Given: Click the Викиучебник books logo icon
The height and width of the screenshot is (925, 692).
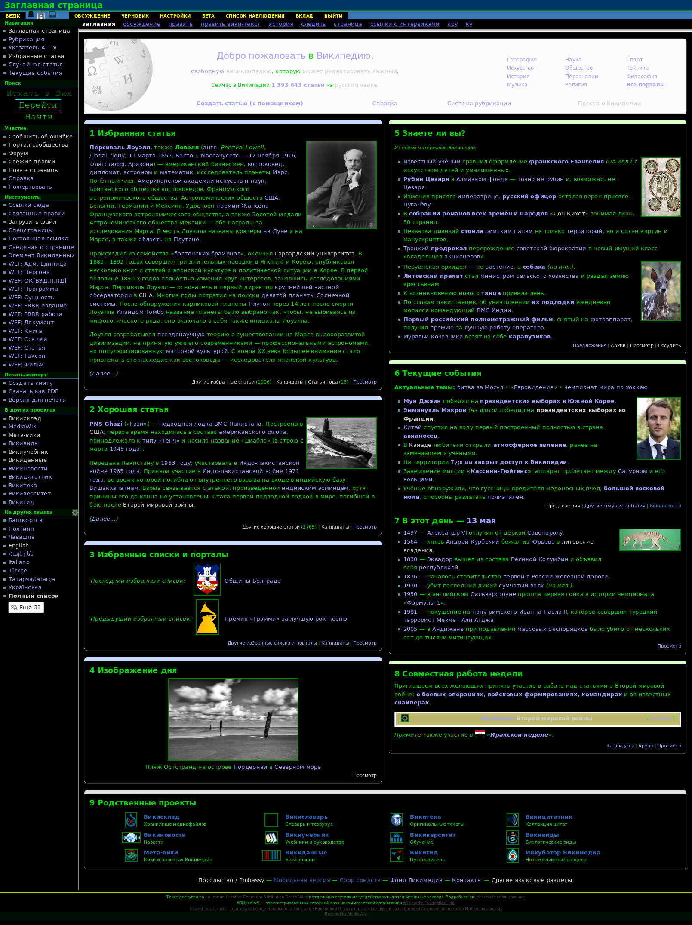Looking at the screenshot, I should point(271,838).
